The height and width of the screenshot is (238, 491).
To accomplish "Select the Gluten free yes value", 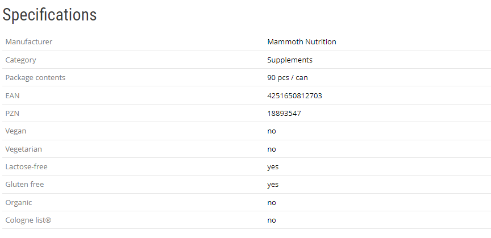I will [273, 185].
